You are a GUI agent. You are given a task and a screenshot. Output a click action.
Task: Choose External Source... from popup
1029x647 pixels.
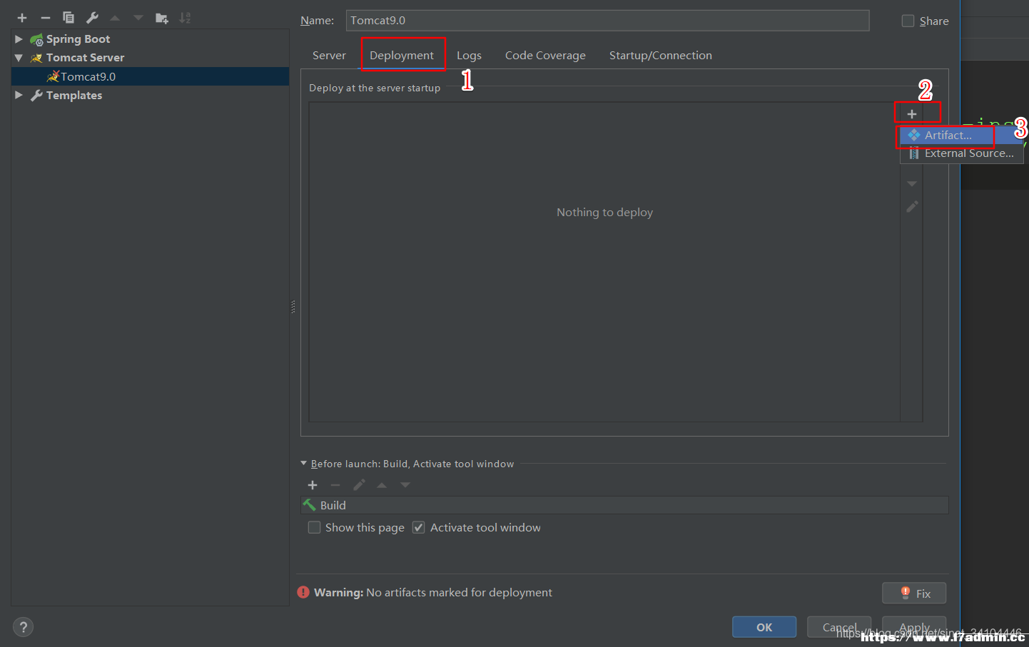(x=961, y=153)
